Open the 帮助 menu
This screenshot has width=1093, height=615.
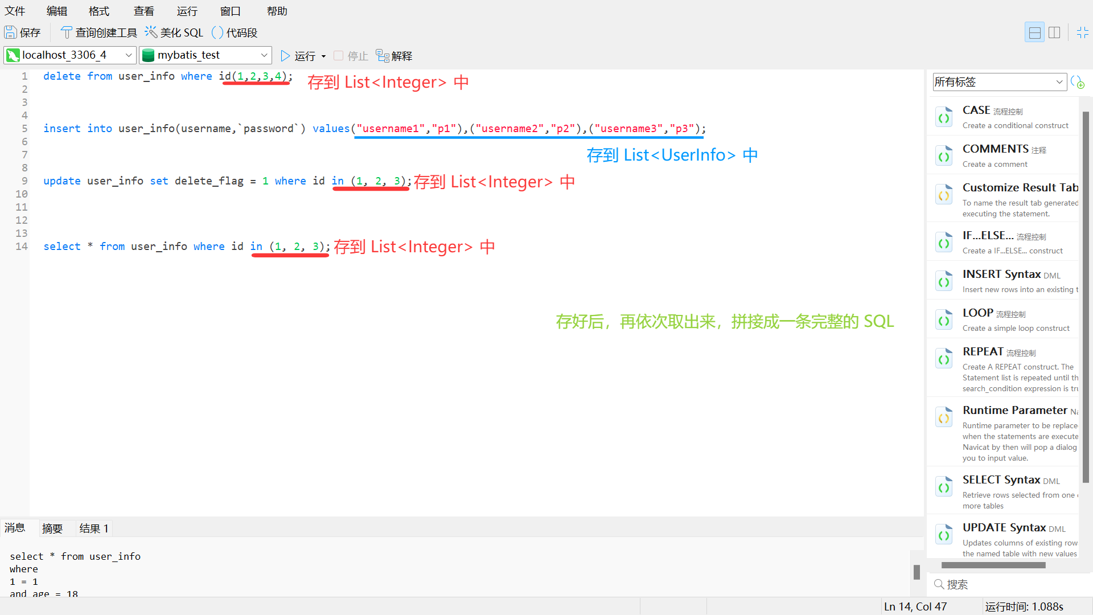pyautogui.click(x=277, y=11)
